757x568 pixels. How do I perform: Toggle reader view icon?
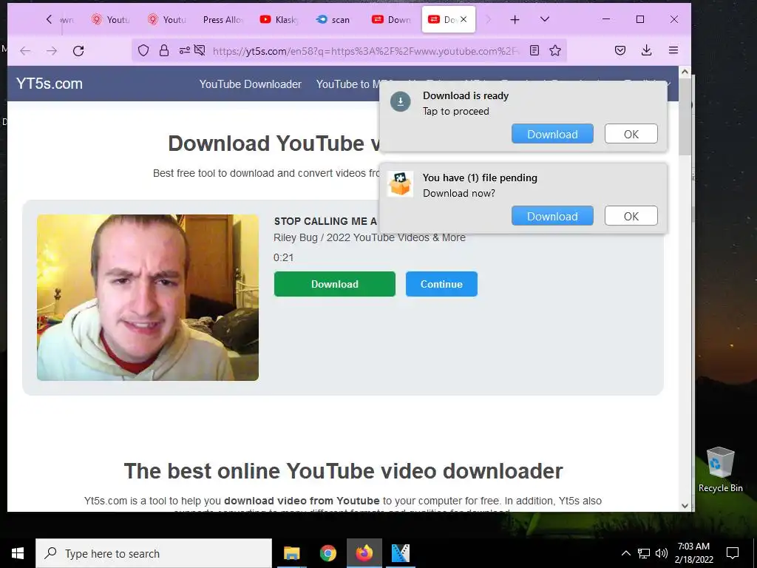pyautogui.click(x=534, y=50)
